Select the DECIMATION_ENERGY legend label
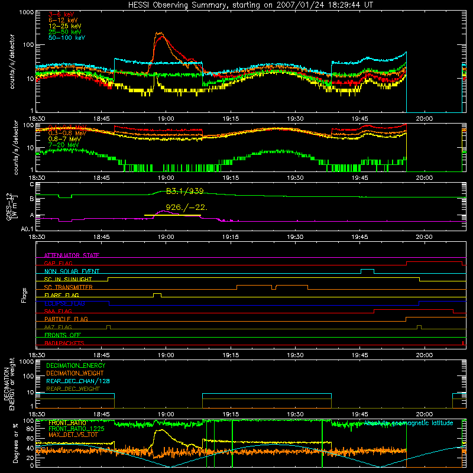This screenshot has width=473, height=473. (76, 365)
